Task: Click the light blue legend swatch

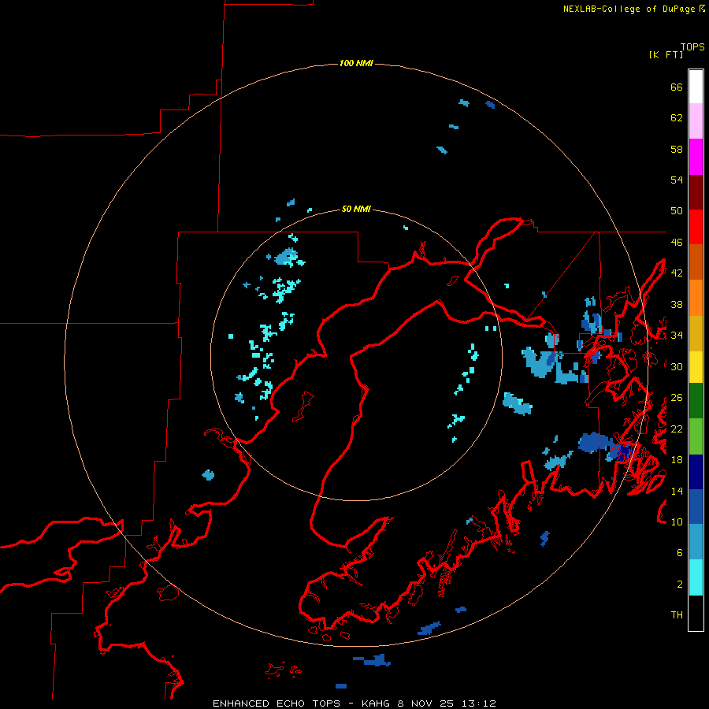Action: 696,542
